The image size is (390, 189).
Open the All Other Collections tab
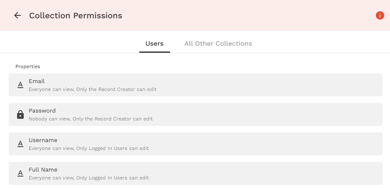[x=218, y=44]
